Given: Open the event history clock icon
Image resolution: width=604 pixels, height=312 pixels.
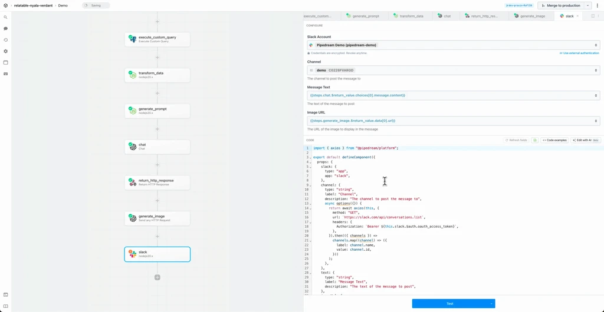Looking at the screenshot, I should [5, 40].
